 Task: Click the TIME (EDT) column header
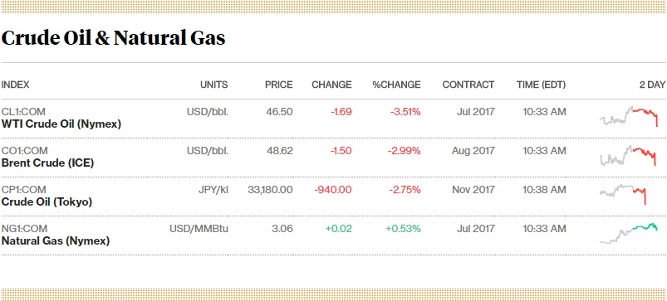coord(541,85)
